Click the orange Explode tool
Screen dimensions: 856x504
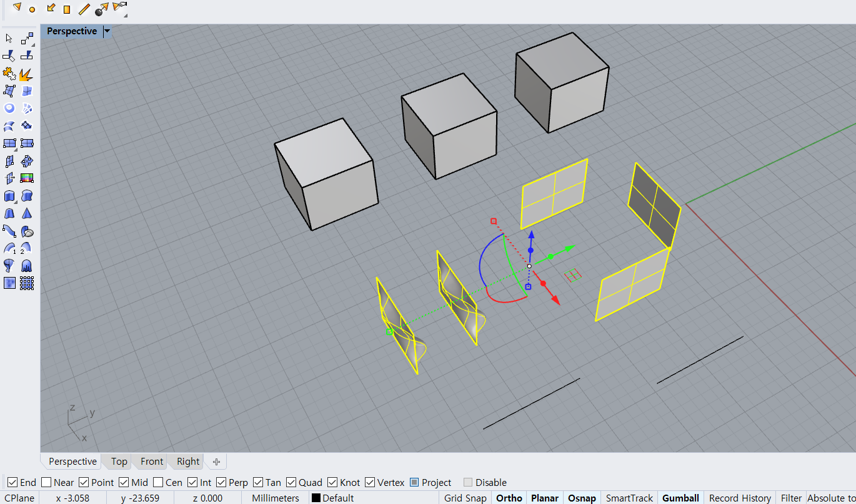click(26, 74)
